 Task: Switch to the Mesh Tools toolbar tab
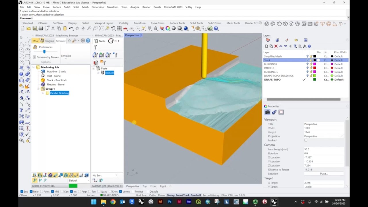click(233, 23)
